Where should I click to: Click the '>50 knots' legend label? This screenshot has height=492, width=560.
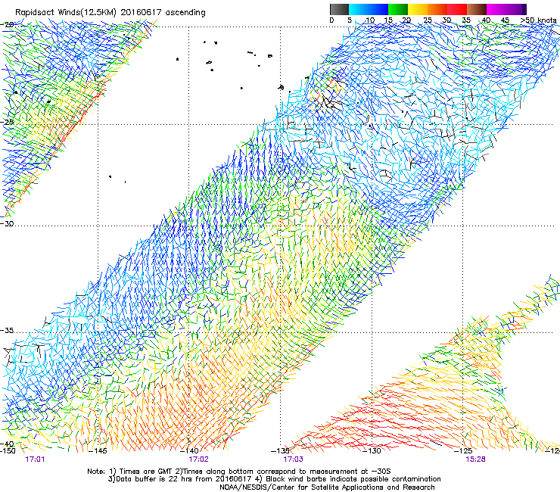538,20
